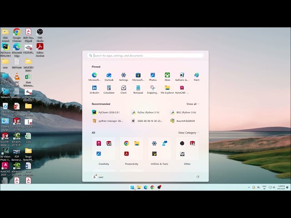Open Google Chrome from the taskbar
291x218 pixels.
click(x=152, y=188)
